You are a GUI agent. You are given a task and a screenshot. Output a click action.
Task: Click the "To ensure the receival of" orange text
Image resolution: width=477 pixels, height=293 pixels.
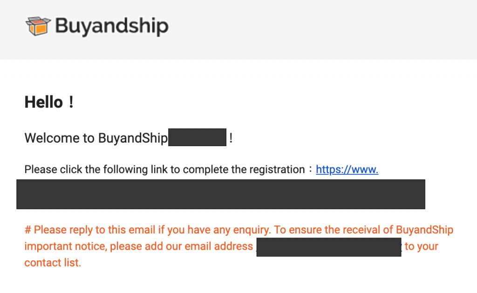coord(333,230)
